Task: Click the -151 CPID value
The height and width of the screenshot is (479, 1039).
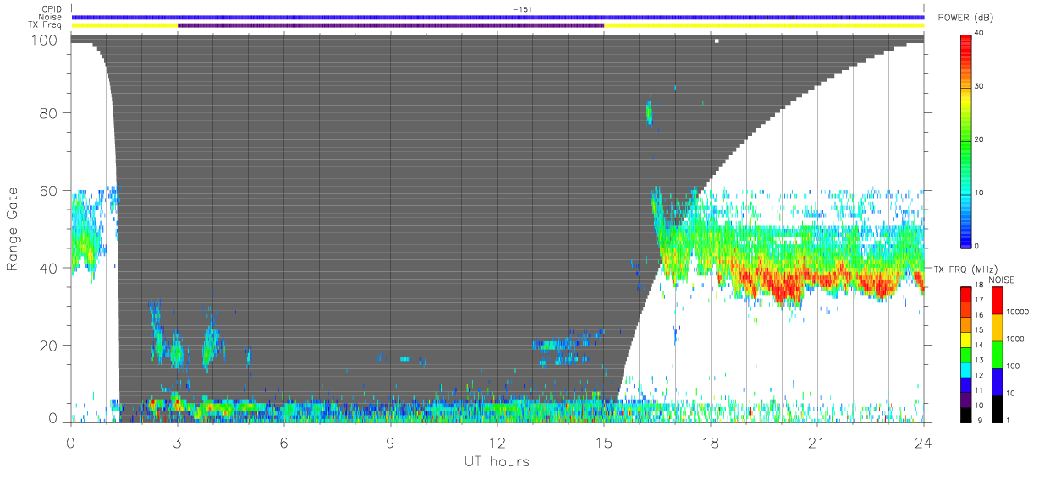Action: pyautogui.click(x=521, y=9)
